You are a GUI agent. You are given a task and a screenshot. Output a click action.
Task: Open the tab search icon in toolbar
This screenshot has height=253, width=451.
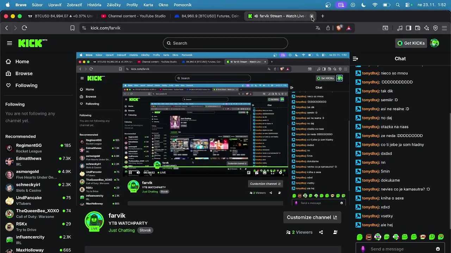(x=385, y=28)
